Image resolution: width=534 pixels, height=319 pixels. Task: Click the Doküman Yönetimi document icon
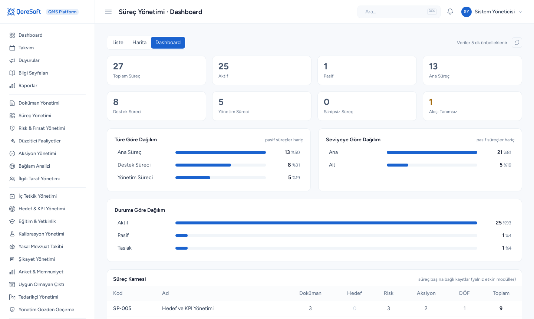(12, 103)
